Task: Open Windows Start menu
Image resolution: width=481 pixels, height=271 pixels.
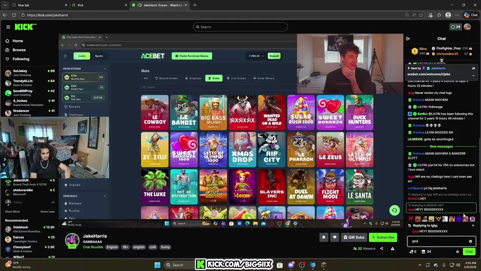Action: pyautogui.click(x=157, y=265)
